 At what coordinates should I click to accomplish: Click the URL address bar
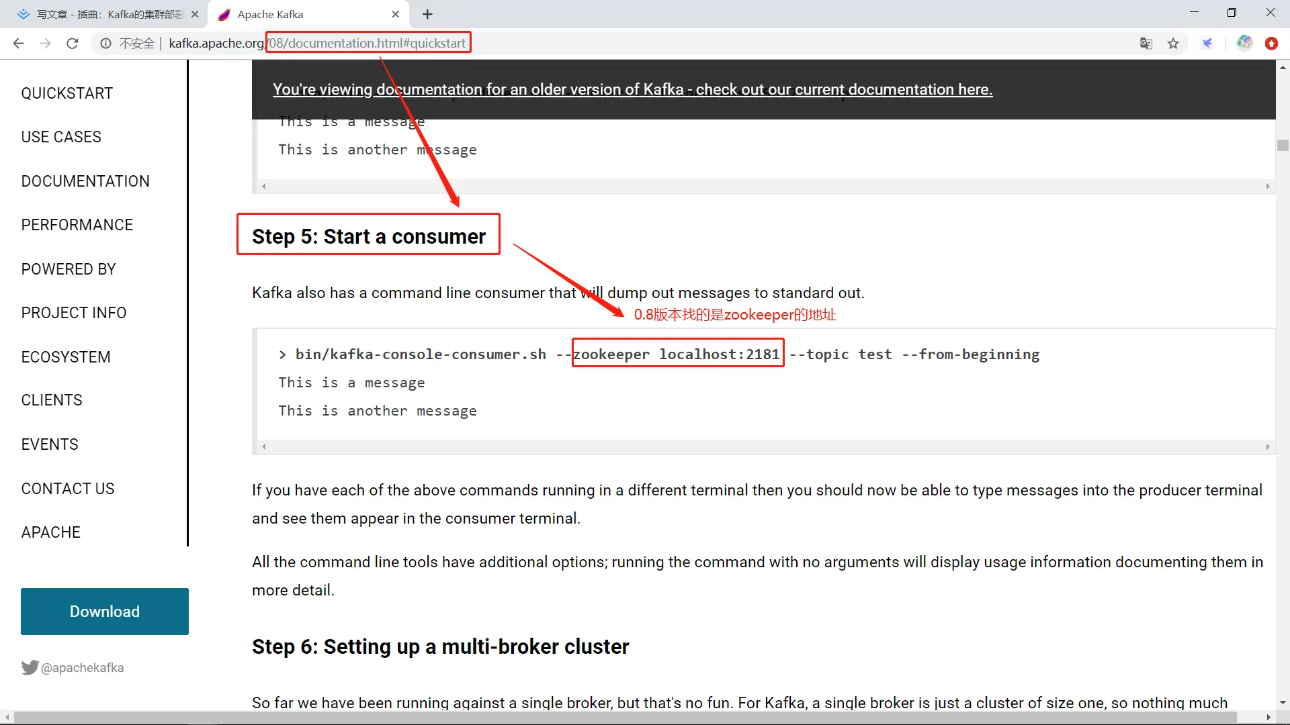pyautogui.click(x=605, y=44)
